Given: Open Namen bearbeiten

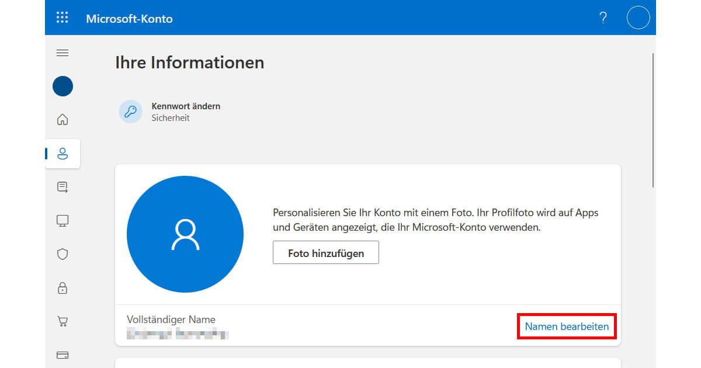Looking at the screenshot, I should 565,326.
